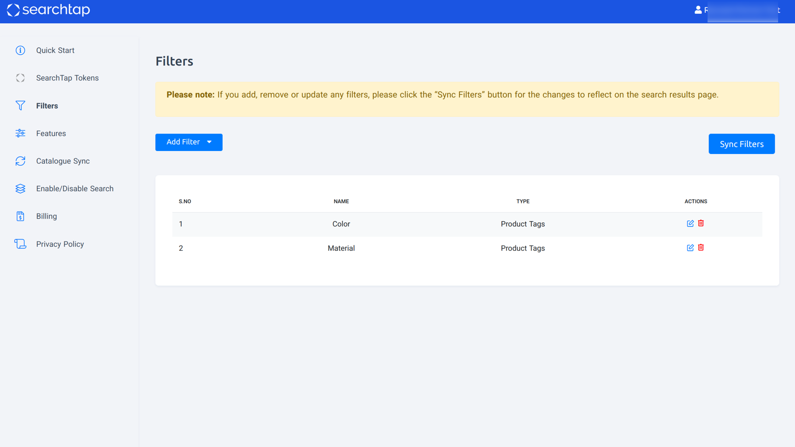Edit the Color filter
This screenshot has height=447, width=795.
(690, 223)
